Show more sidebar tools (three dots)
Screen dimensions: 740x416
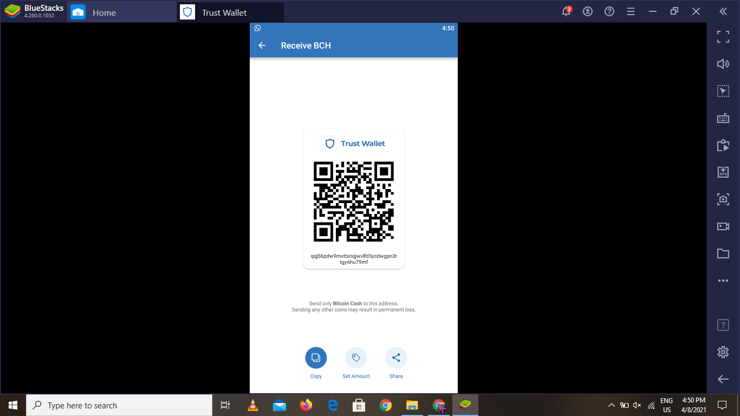[x=723, y=281]
